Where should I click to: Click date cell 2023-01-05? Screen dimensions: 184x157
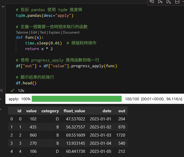100,151
